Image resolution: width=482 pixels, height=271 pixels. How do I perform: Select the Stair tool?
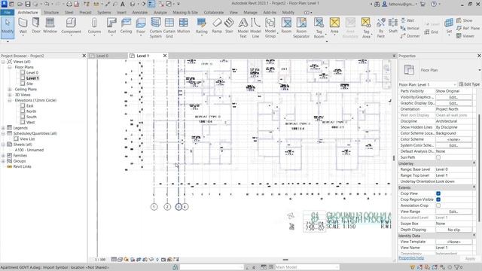point(229,26)
